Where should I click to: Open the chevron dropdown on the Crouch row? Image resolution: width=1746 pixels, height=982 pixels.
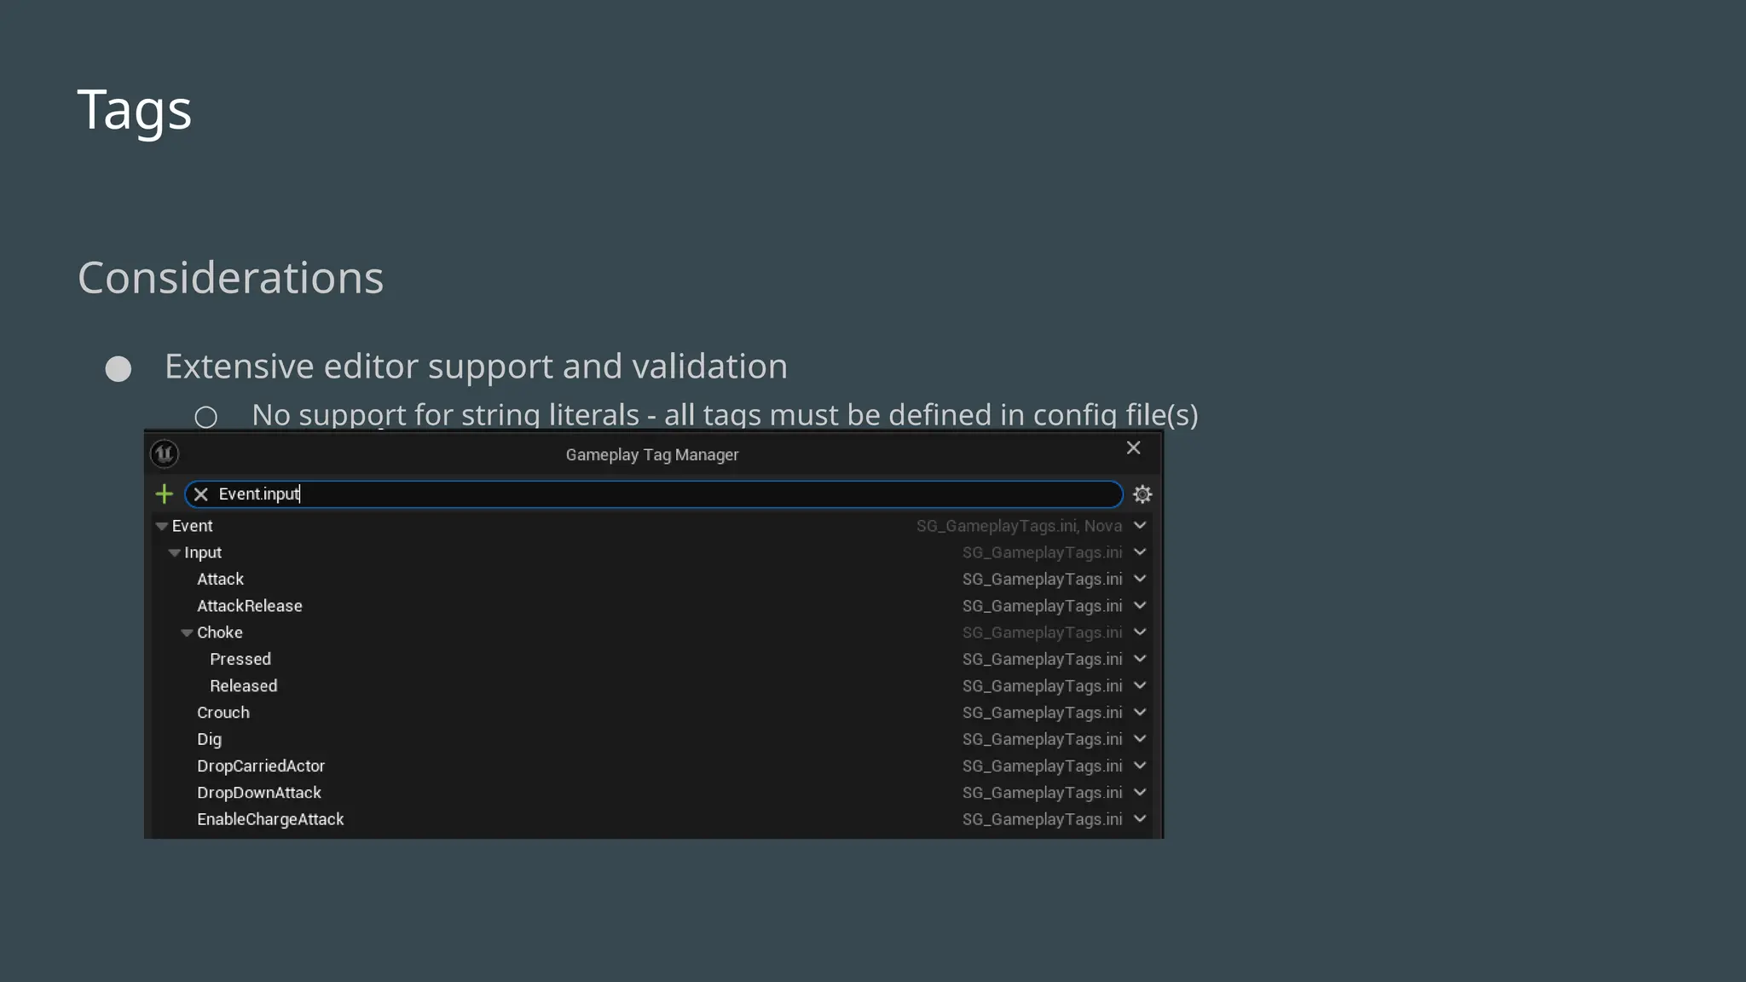coord(1140,712)
